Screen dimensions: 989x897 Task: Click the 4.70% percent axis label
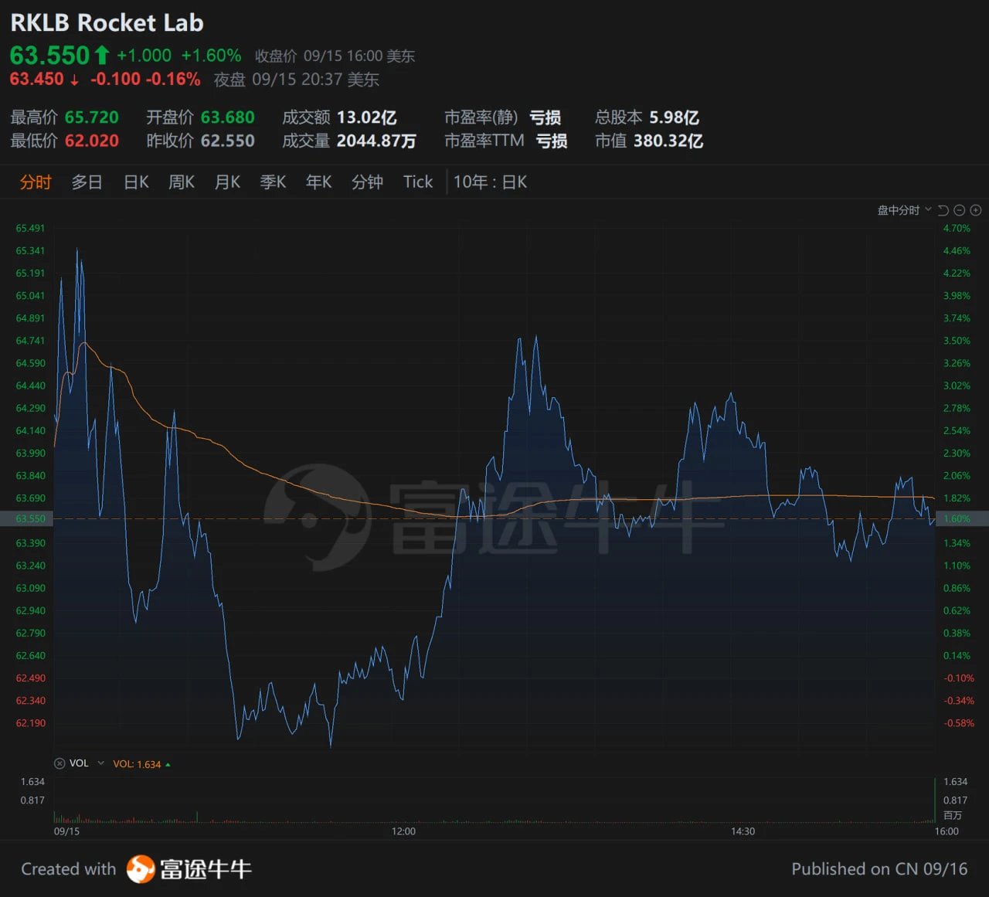pyautogui.click(x=957, y=229)
